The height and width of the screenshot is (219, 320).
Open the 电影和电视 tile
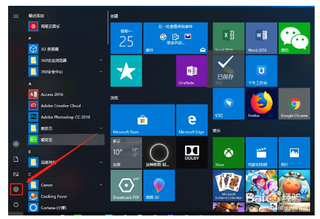(x=262, y=153)
